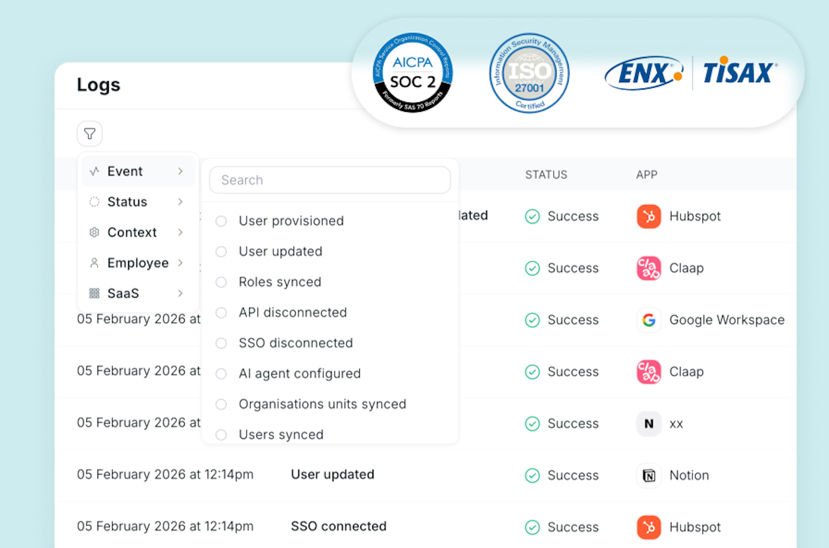This screenshot has width=829, height=548.
Task: Select the Roles synced radio option
Action: (x=221, y=282)
